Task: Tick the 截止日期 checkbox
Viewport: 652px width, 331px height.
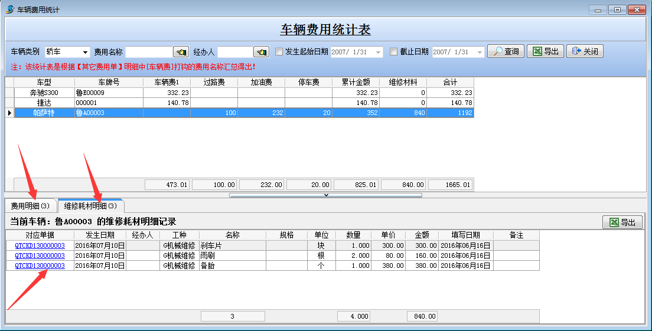Action: coord(394,52)
